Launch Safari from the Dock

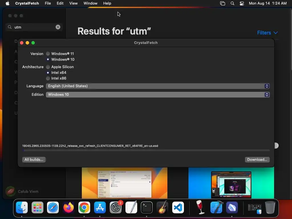tap(53, 207)
